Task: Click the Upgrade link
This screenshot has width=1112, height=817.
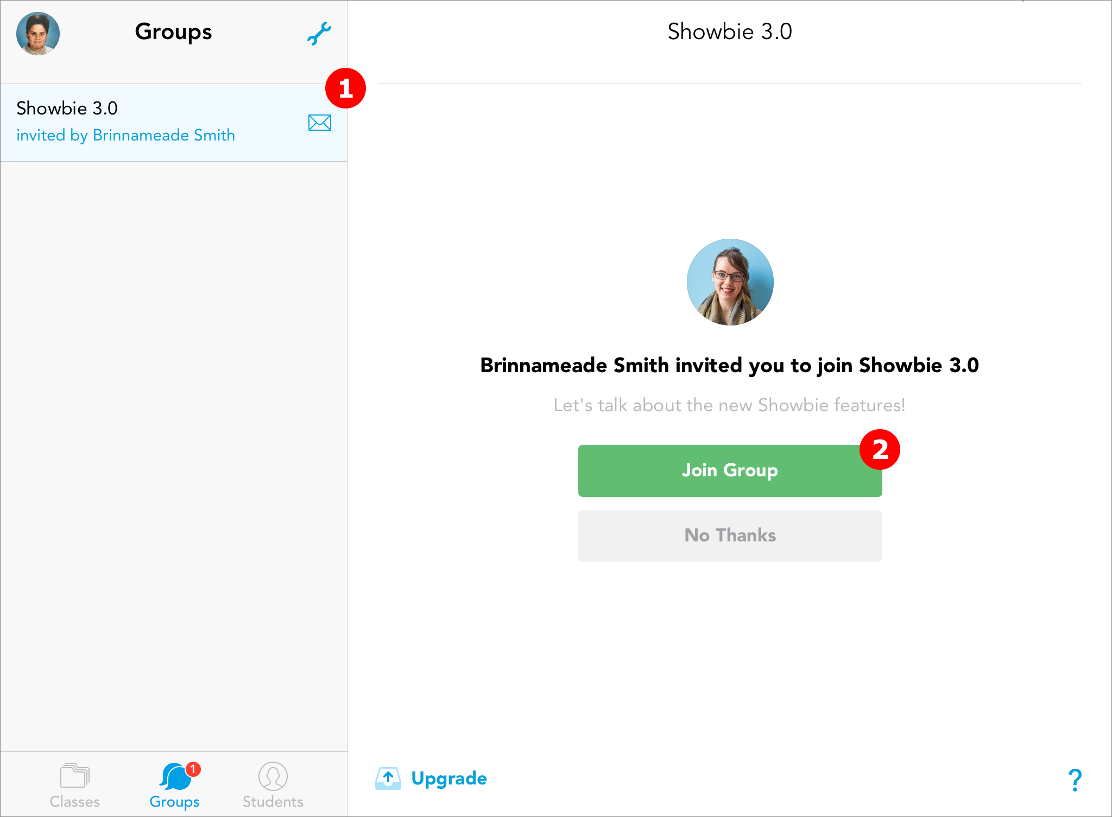Action: click(449, 778)
